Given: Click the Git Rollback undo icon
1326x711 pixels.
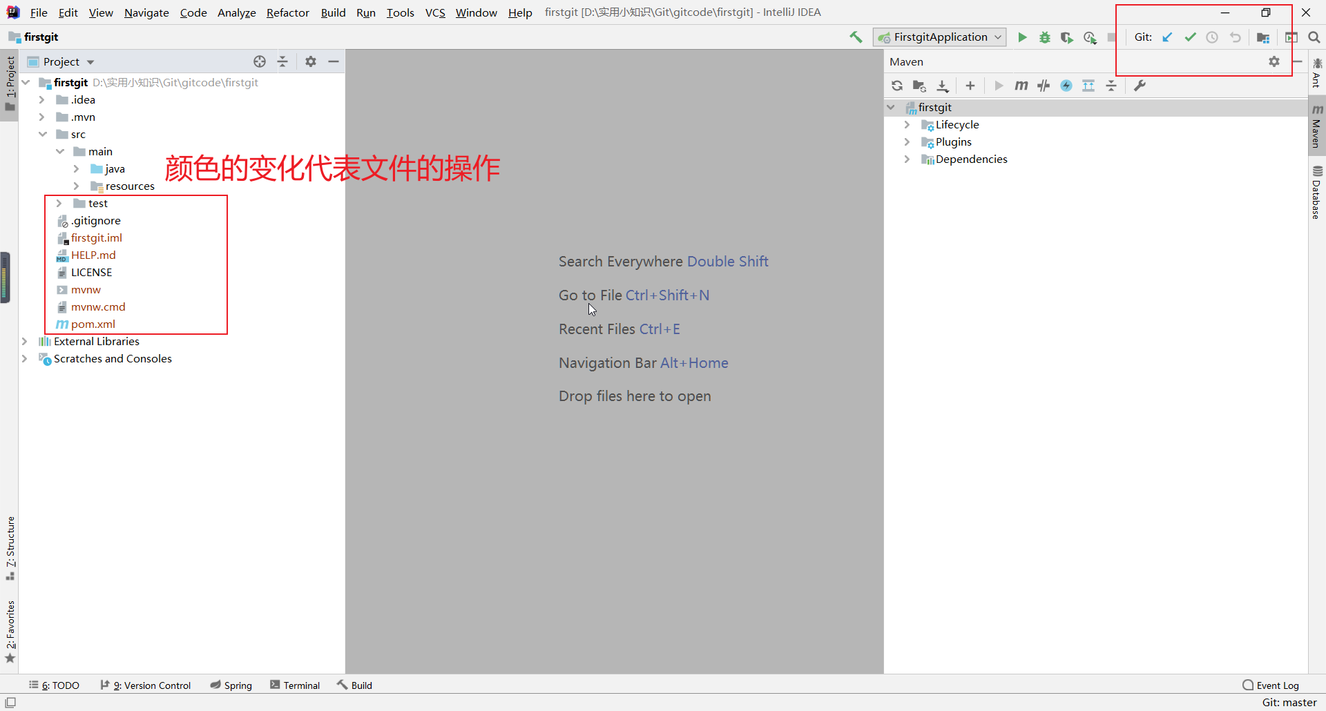Looking at the screenshot, I should click(1235, 37).
